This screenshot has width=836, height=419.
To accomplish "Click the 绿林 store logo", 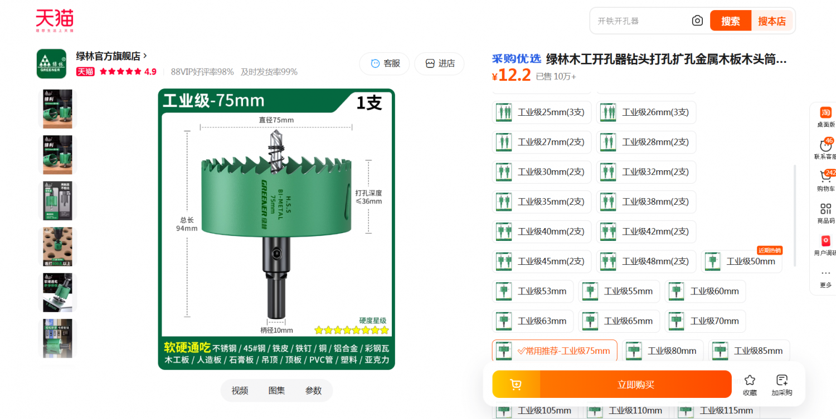I will [x=51, y=63].
